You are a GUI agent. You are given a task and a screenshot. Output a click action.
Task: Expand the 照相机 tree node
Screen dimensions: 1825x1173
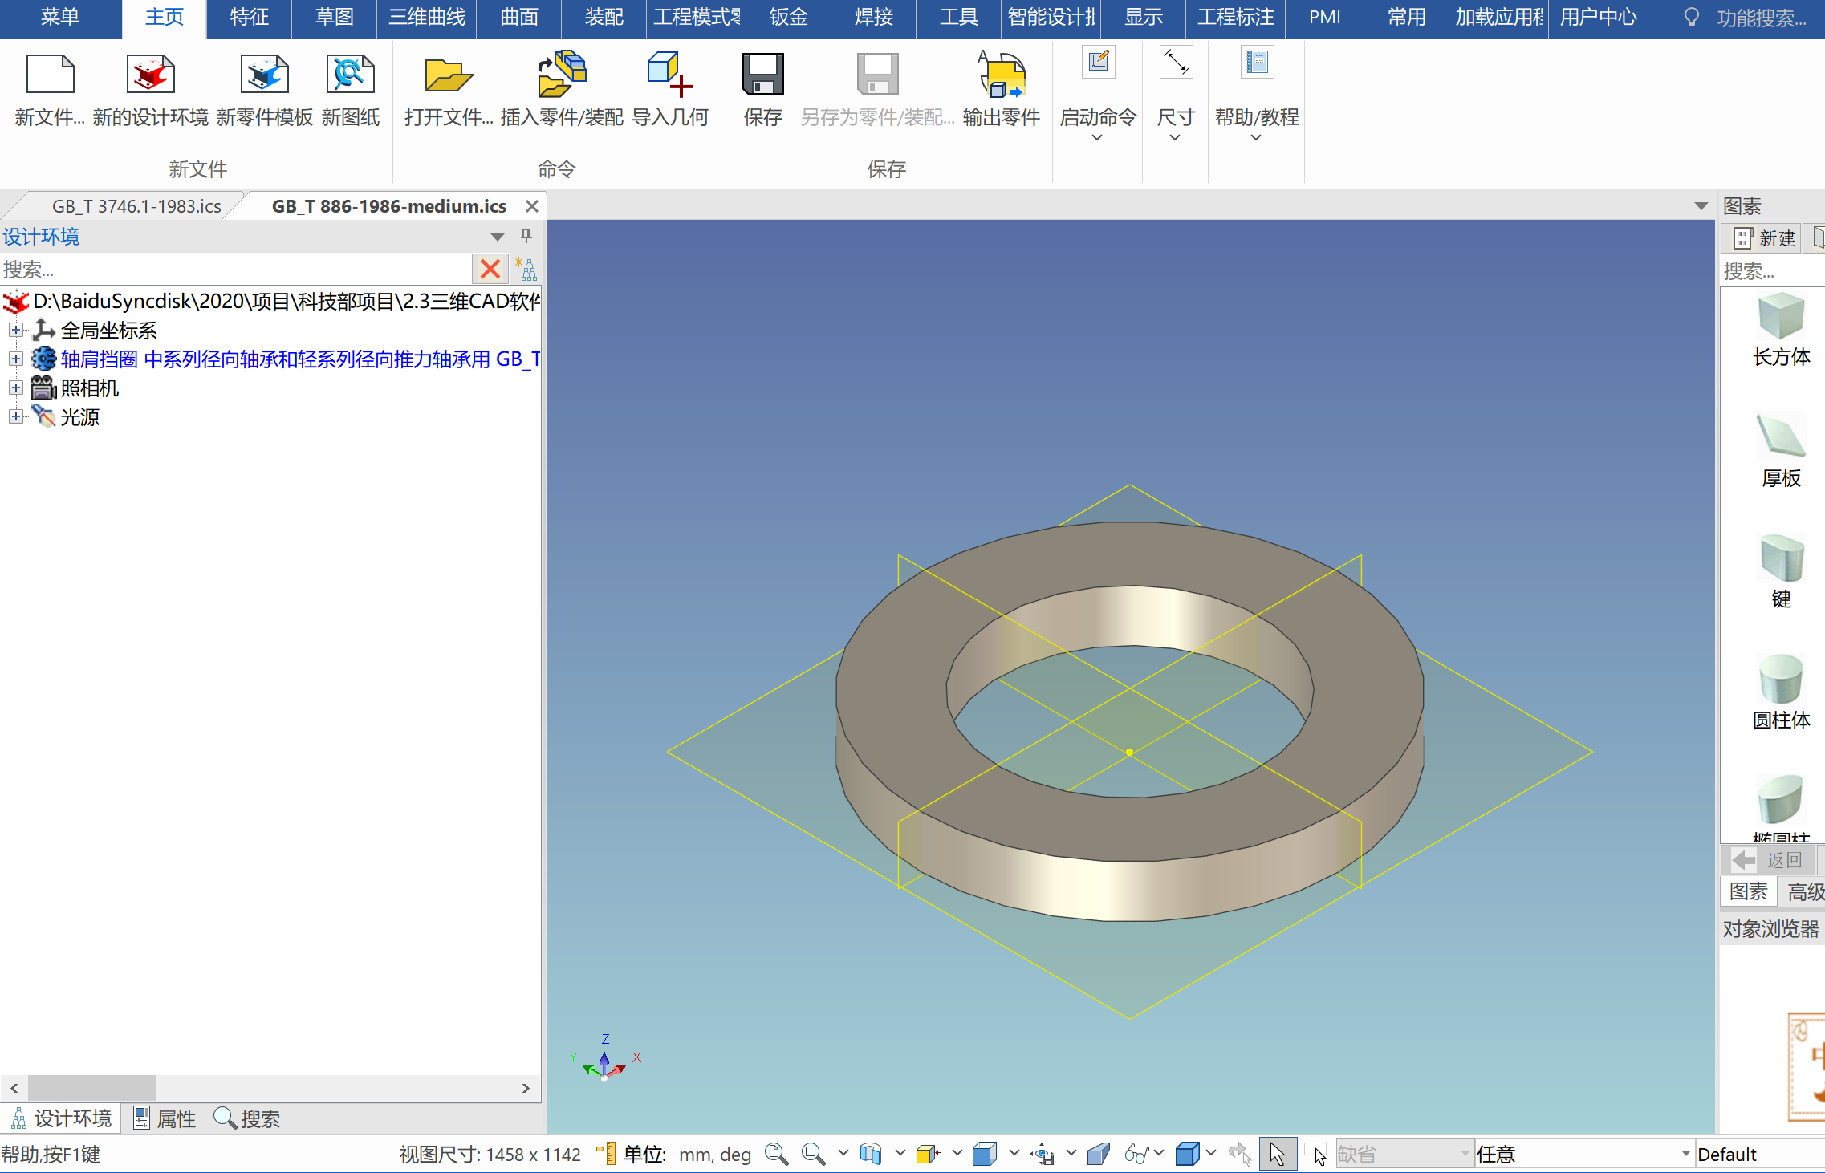click(x=15, y=388)
